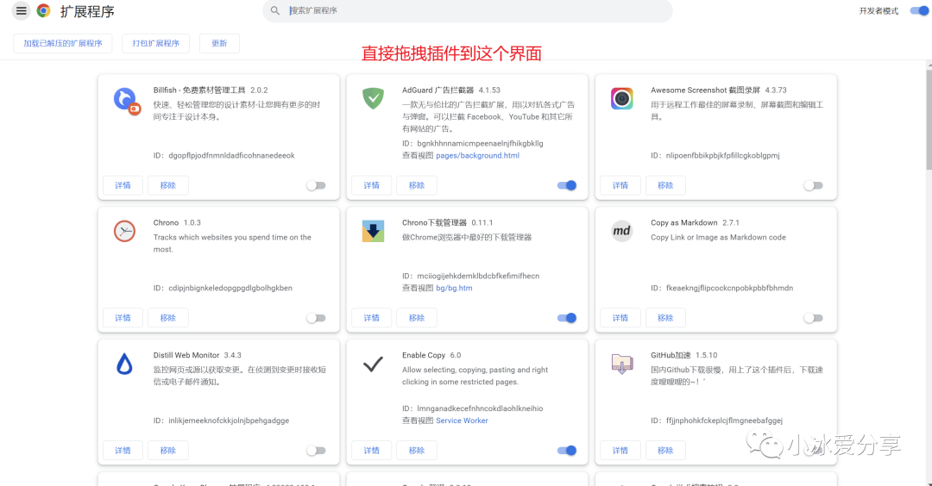The width and height of the screenshot is (932, 486).
Task: Open 详情 for Chrono下载管理器
Action: click(x=371, y=317)
